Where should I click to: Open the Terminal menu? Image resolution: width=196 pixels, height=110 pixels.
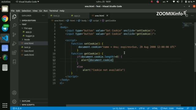click(54, 11)
